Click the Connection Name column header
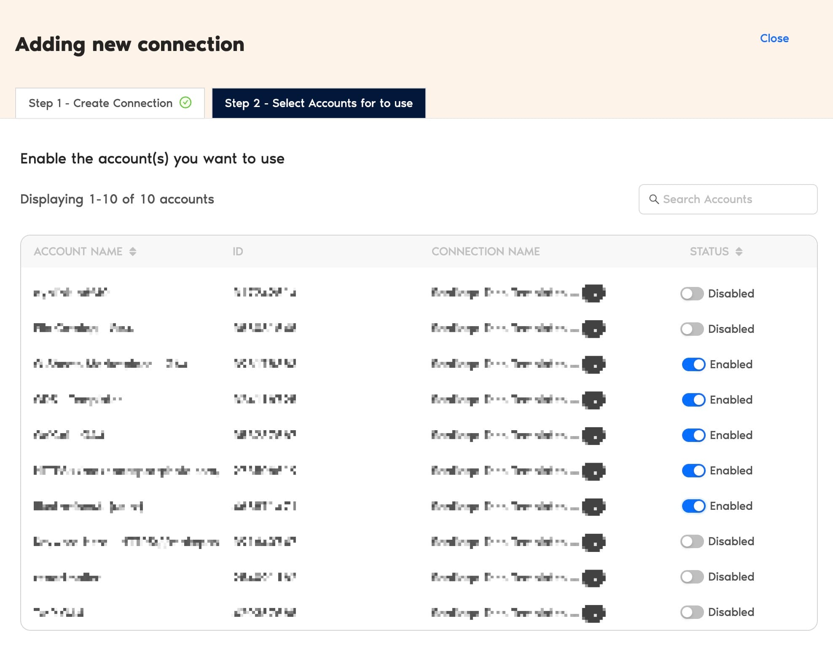Image resolution: width=833 pixels, height=648 pixels. click(485, 252)
